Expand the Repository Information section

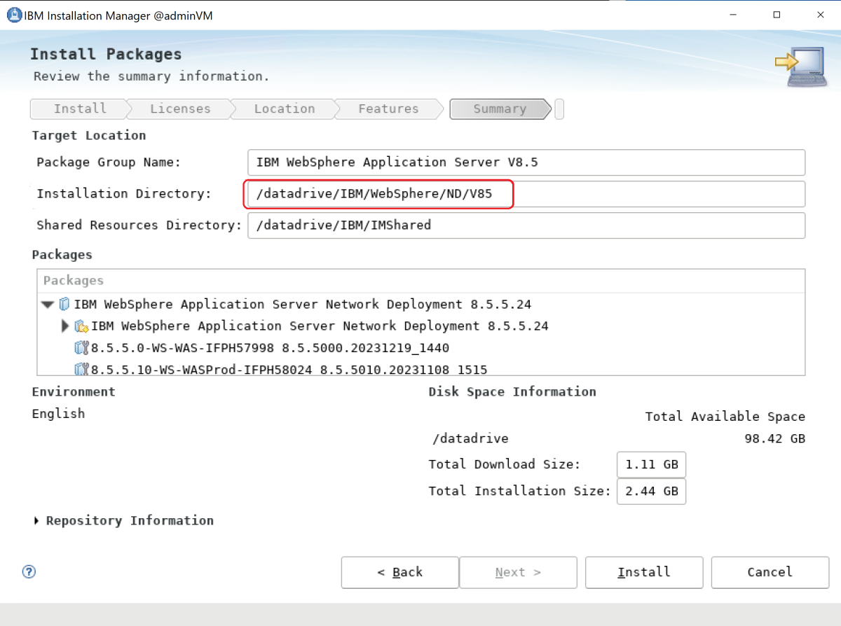click(x=36, y=520)
